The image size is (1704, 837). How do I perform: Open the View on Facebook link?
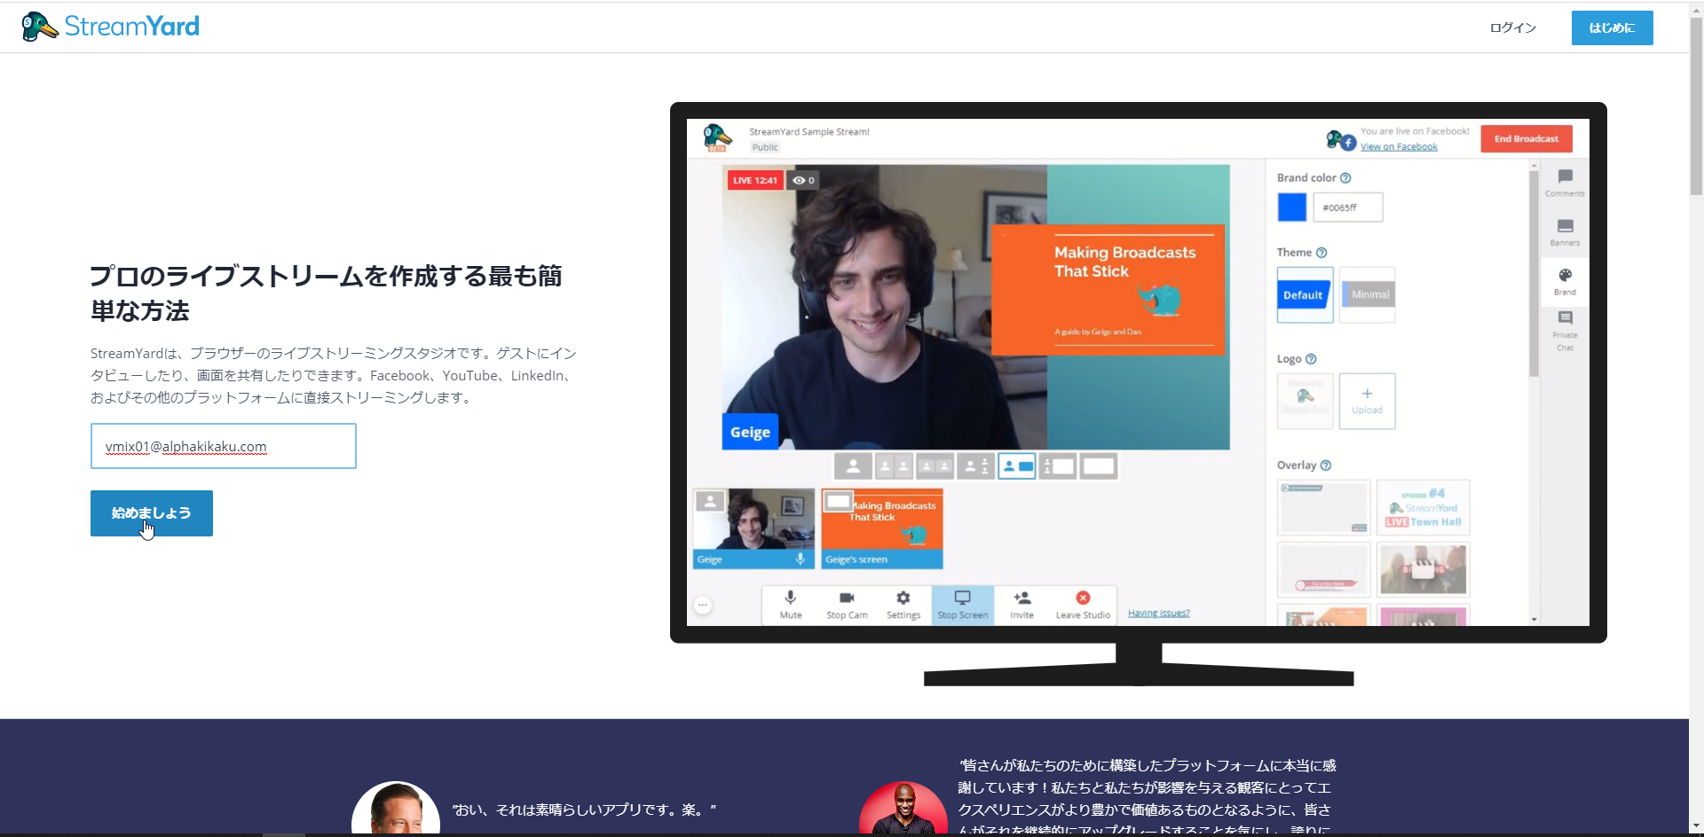click(x=1399, y=147)
